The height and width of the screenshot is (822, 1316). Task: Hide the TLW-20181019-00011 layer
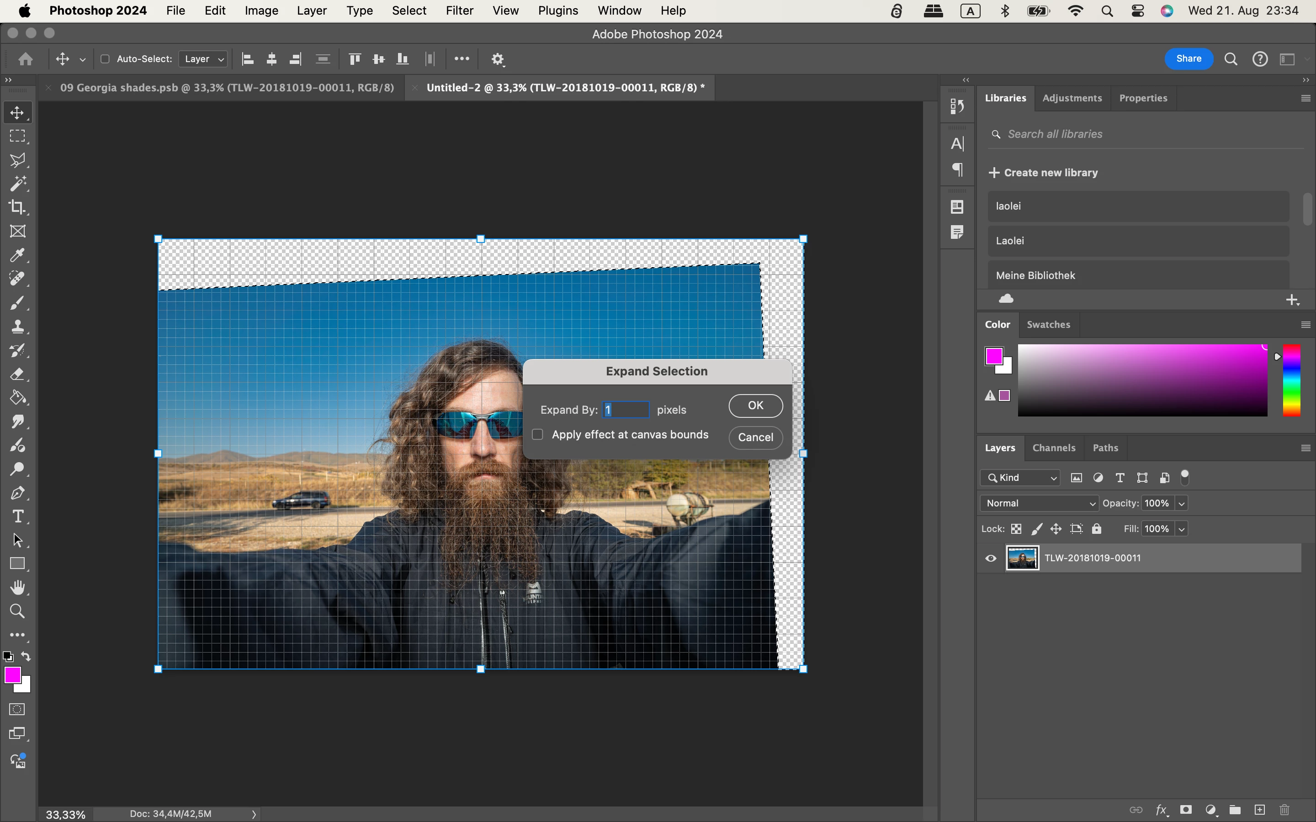click(x=991, y=559)
